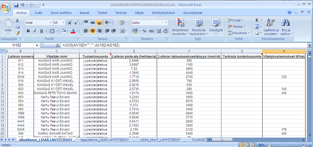
Task: Increase indent in Tasaus group
Action: pyautogui.click(x=114, y=31)
